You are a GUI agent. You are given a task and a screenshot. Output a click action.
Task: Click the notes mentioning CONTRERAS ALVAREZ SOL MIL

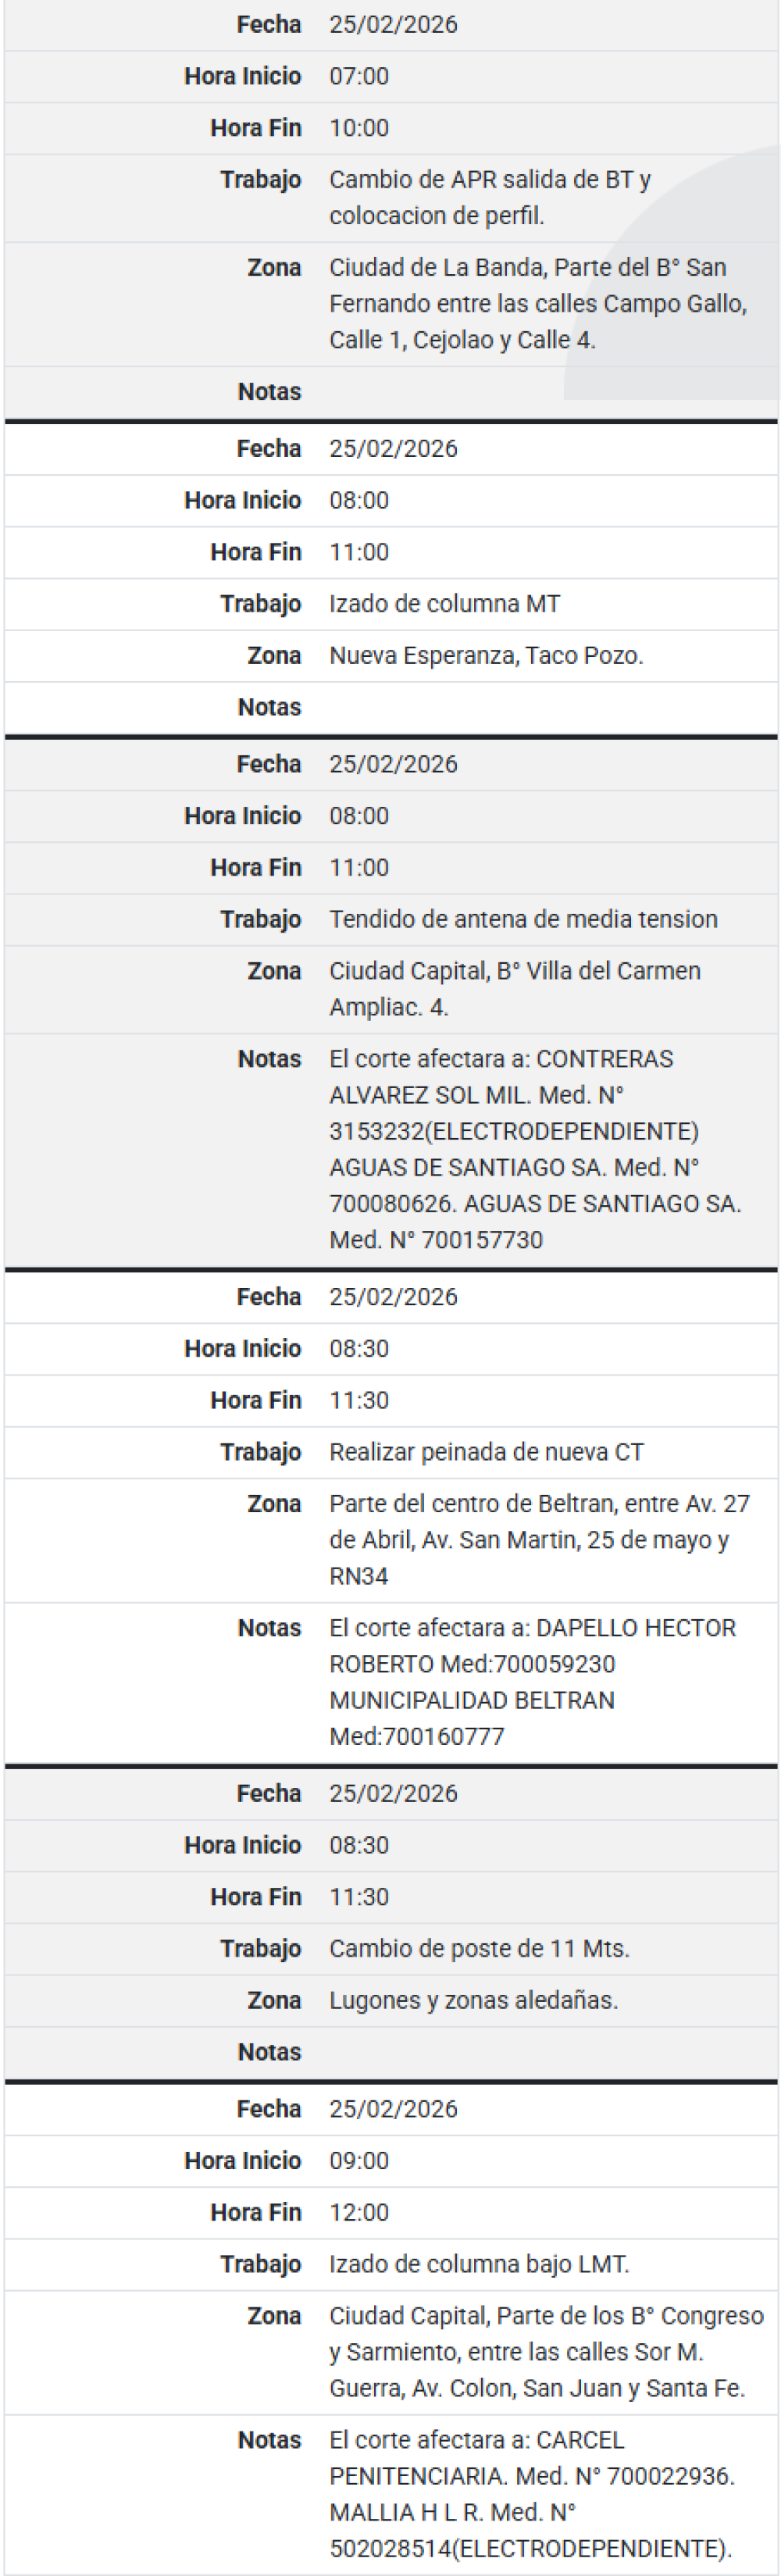[x=534, y=1149]
